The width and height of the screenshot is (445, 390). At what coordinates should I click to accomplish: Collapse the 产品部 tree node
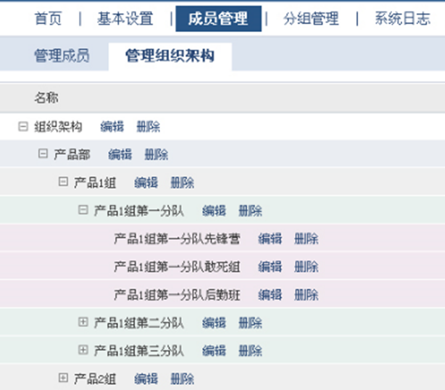pyautogui.click(x=43, y=154)
